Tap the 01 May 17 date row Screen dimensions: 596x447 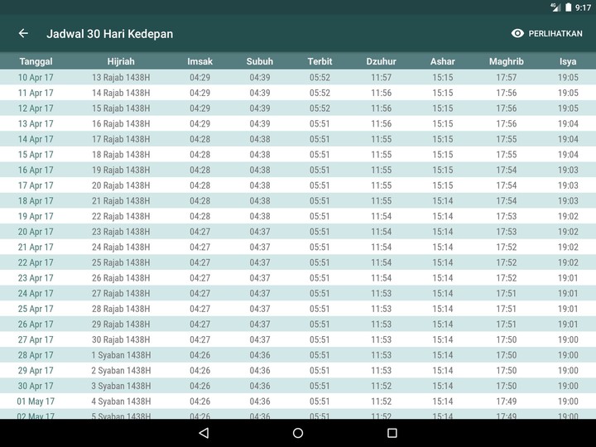coord(36,401)
